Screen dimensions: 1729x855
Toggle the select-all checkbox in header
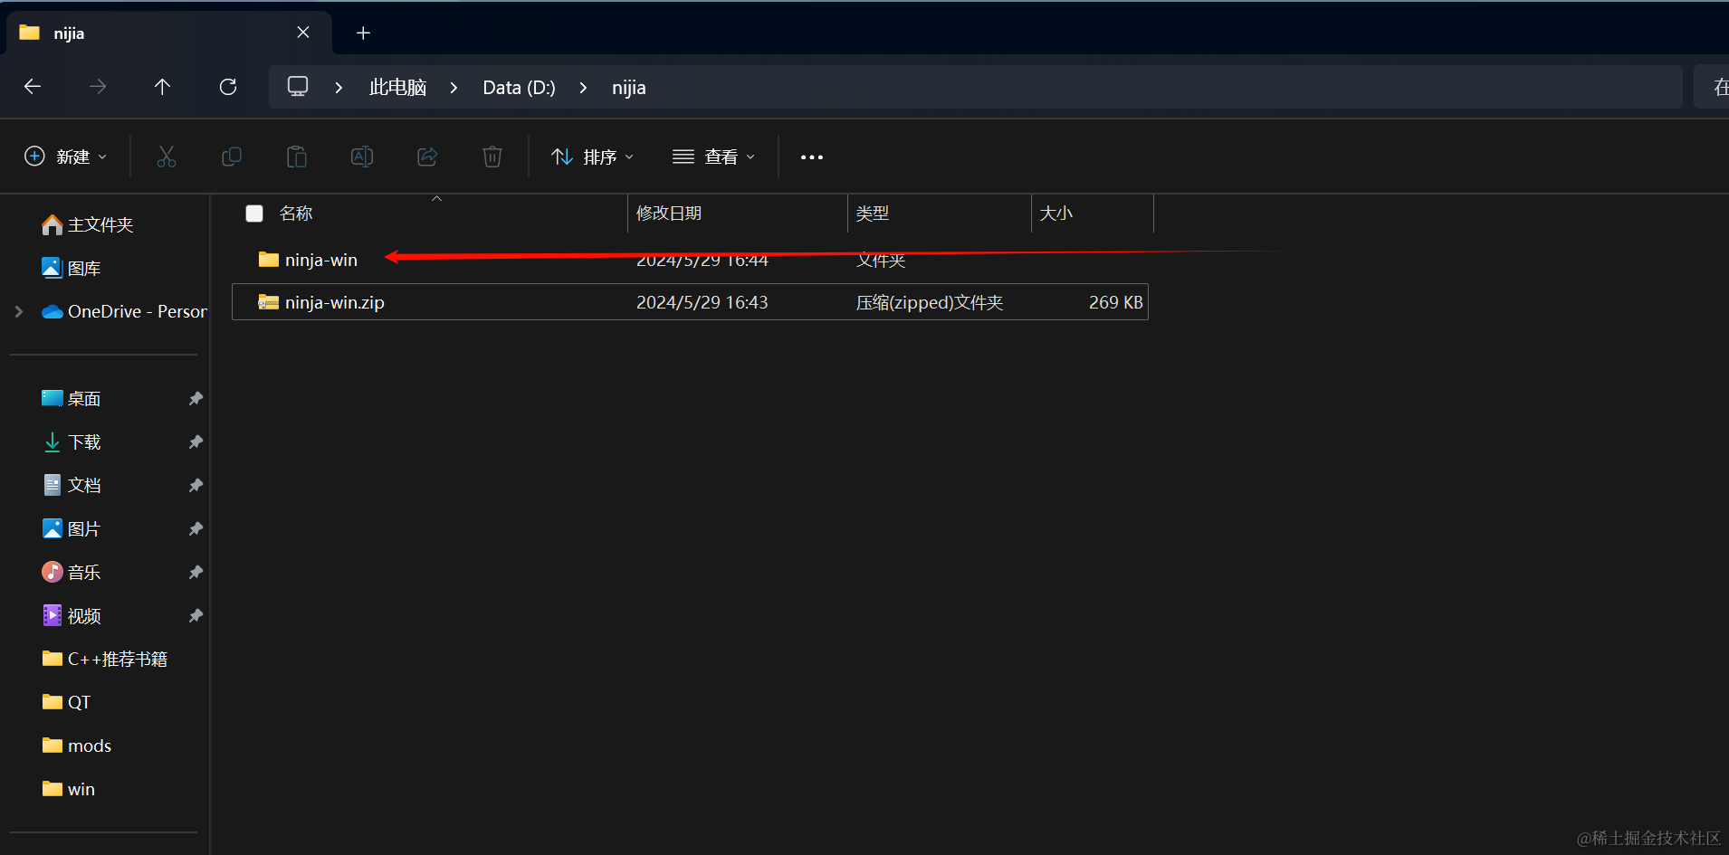point(254,214)
